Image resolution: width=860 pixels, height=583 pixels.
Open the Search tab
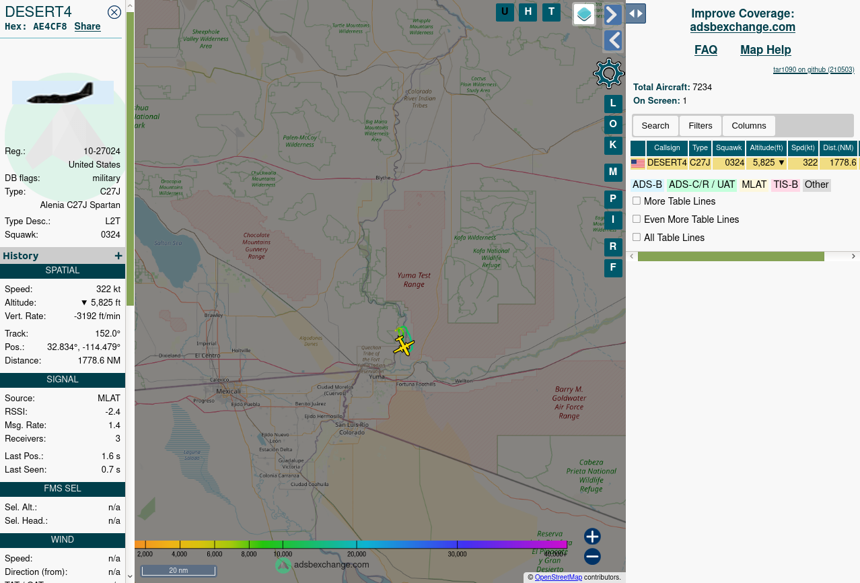(x=655, y=126)
